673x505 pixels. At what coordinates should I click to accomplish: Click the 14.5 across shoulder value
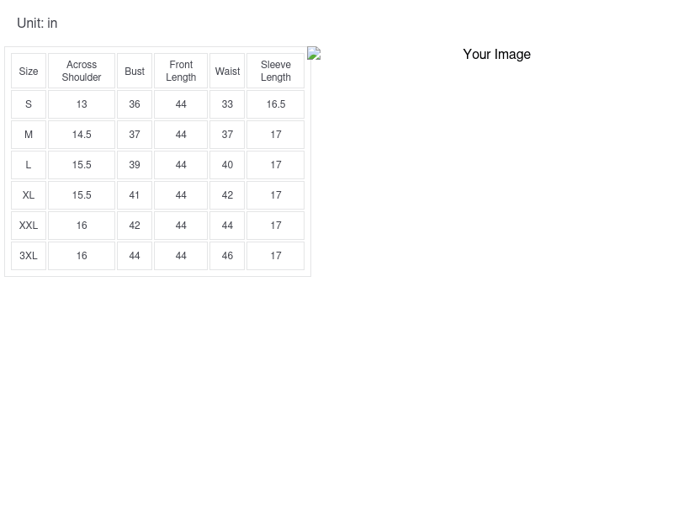coord(82,135)
